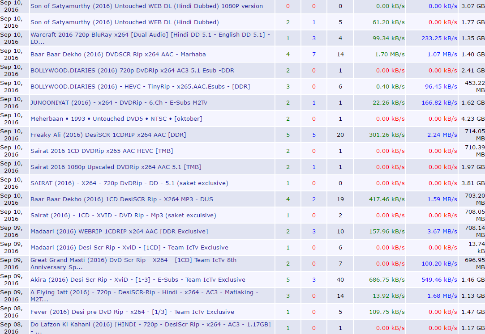
Task: Click the 3.07 GB size in the Satyamurthy 1080P row
Action: click(473, 6)
